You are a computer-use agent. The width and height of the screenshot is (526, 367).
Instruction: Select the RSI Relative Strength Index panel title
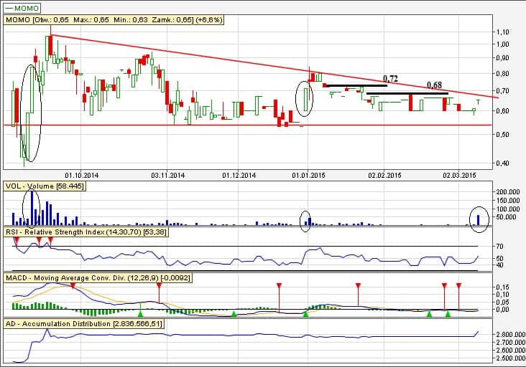(94, 232)
